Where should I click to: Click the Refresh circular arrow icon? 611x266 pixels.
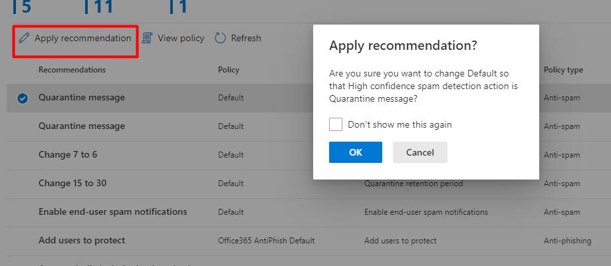221,39
